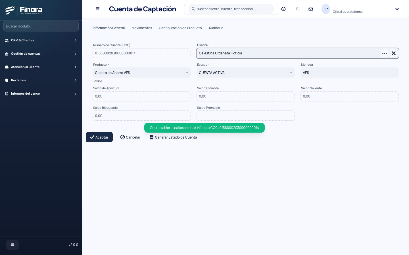Open the Configuración de Producto tab
Image resolution: width=409 pixels, height=255 pixels.
point(180,28)
